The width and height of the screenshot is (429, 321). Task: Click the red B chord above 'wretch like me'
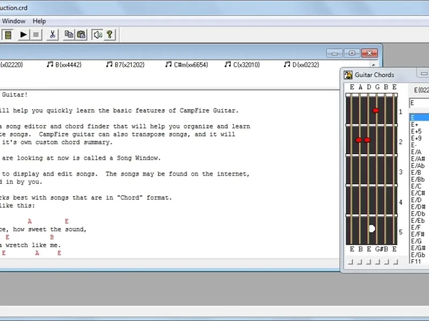coord(52,237)
